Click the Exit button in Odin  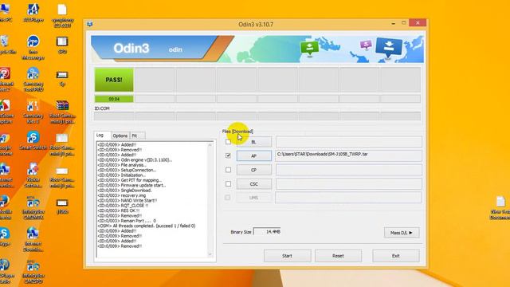point(395,256)
